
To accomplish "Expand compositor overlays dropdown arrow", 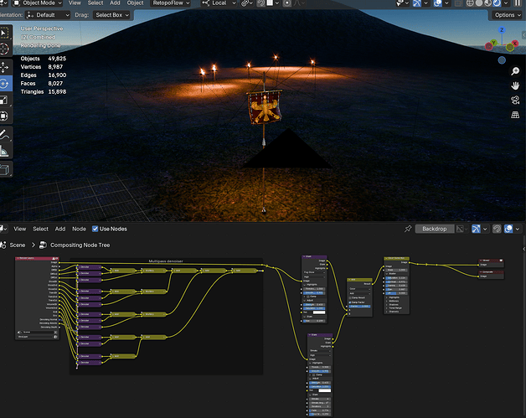I will pyautogui.click(x=518, y=229).
